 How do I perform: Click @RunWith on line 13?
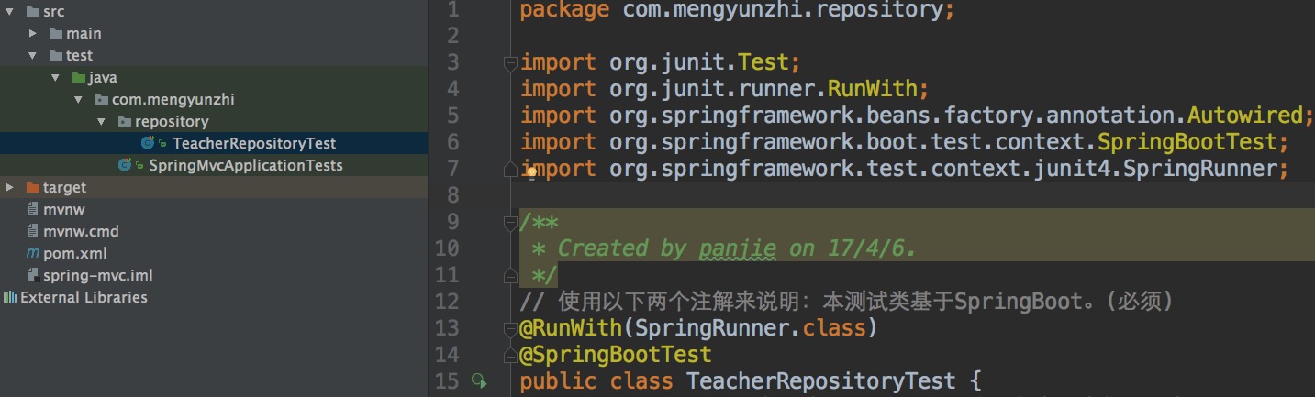[x=571, y=327]
